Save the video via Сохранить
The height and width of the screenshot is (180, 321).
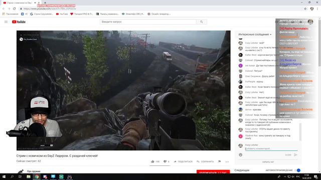click(x=205, y=161)
